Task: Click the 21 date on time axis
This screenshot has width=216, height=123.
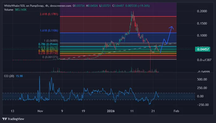Action: pyautogui.click(x=153, y=111)
